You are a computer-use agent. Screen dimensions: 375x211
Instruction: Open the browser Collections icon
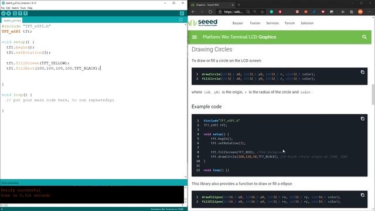[352, 12]
